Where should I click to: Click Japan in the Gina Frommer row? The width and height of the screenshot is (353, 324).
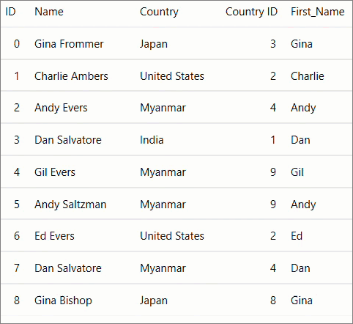pyautogui.click(x=154, y=45)
